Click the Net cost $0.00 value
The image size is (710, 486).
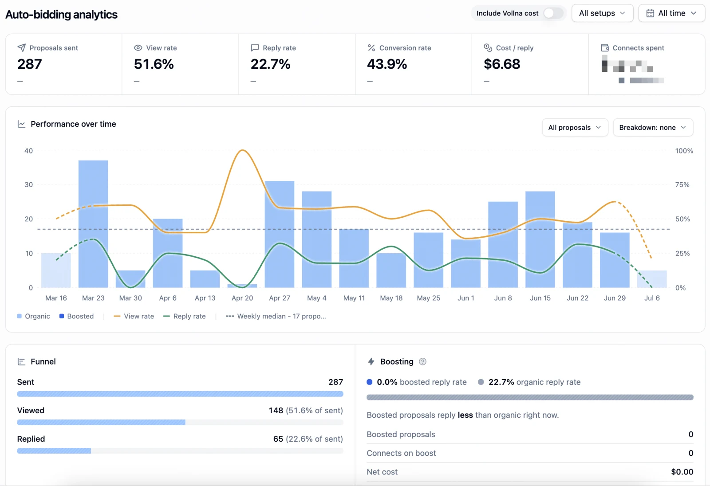click(682, 472)
